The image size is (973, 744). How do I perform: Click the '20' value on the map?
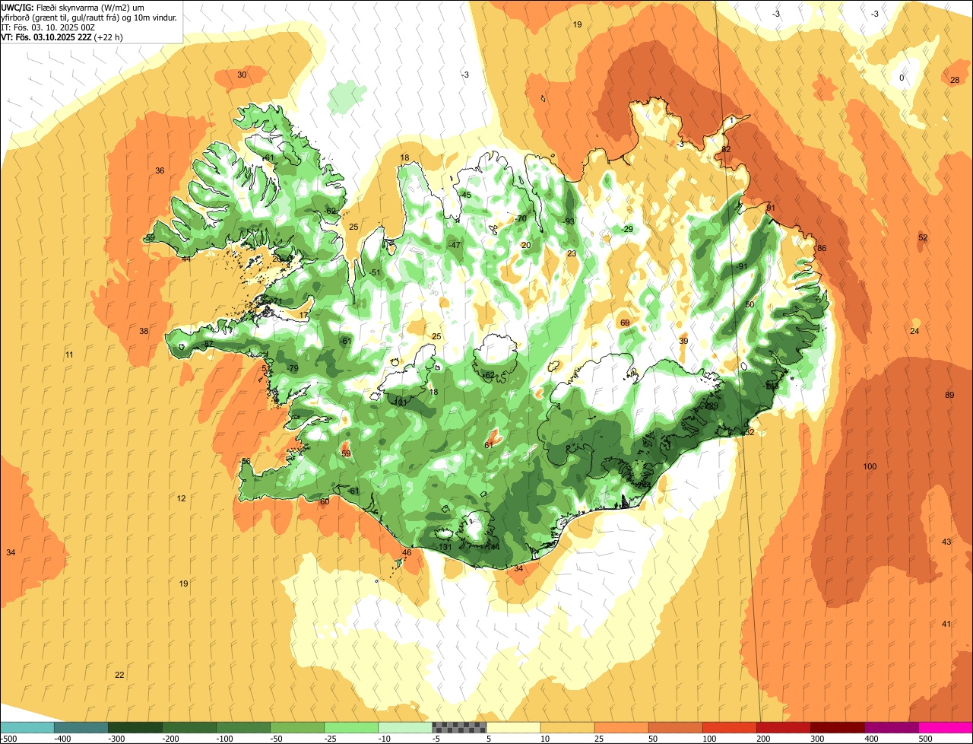click(x=526, y=245)
